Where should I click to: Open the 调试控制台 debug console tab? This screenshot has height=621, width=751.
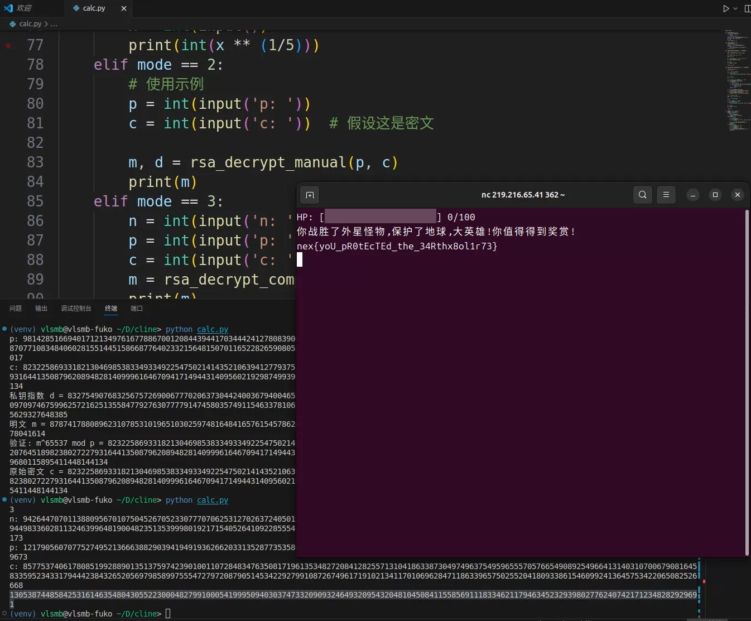[76, 309]
